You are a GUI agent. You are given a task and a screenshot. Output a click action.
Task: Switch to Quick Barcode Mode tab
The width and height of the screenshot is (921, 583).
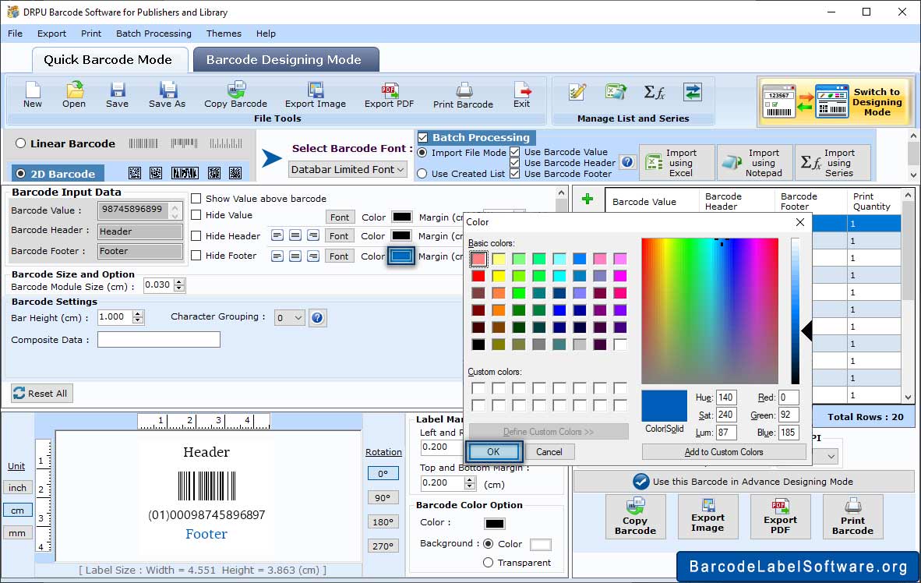(x=110, y=59)
